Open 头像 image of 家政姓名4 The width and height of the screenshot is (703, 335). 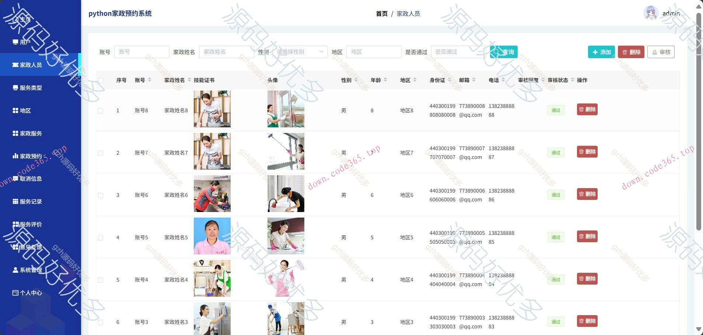(x=286, y=278)
